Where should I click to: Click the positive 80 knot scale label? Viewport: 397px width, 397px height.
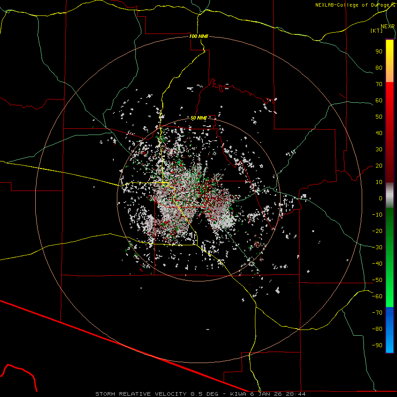tap(379, 67)
